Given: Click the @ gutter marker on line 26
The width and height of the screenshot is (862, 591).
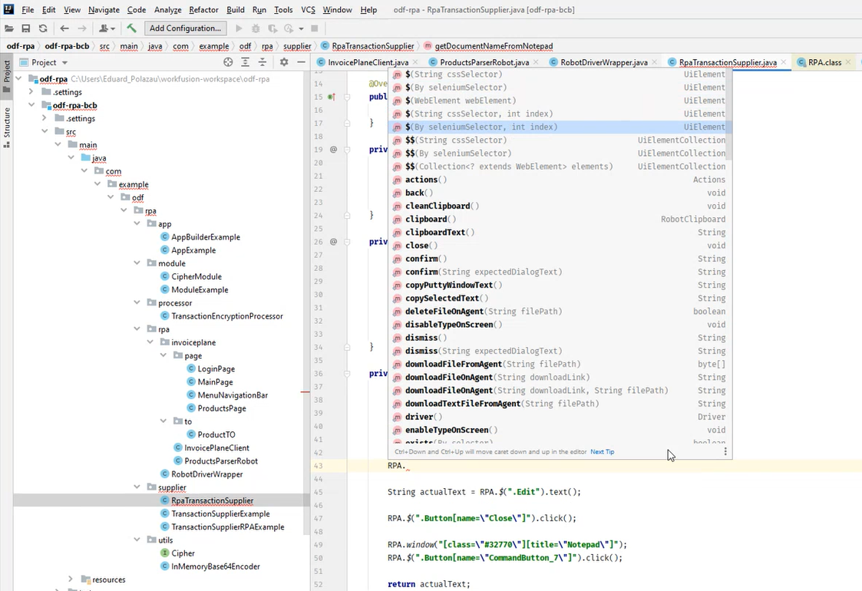Looking at the screenshot, I should pyautogui.click(x=333, y=242).
